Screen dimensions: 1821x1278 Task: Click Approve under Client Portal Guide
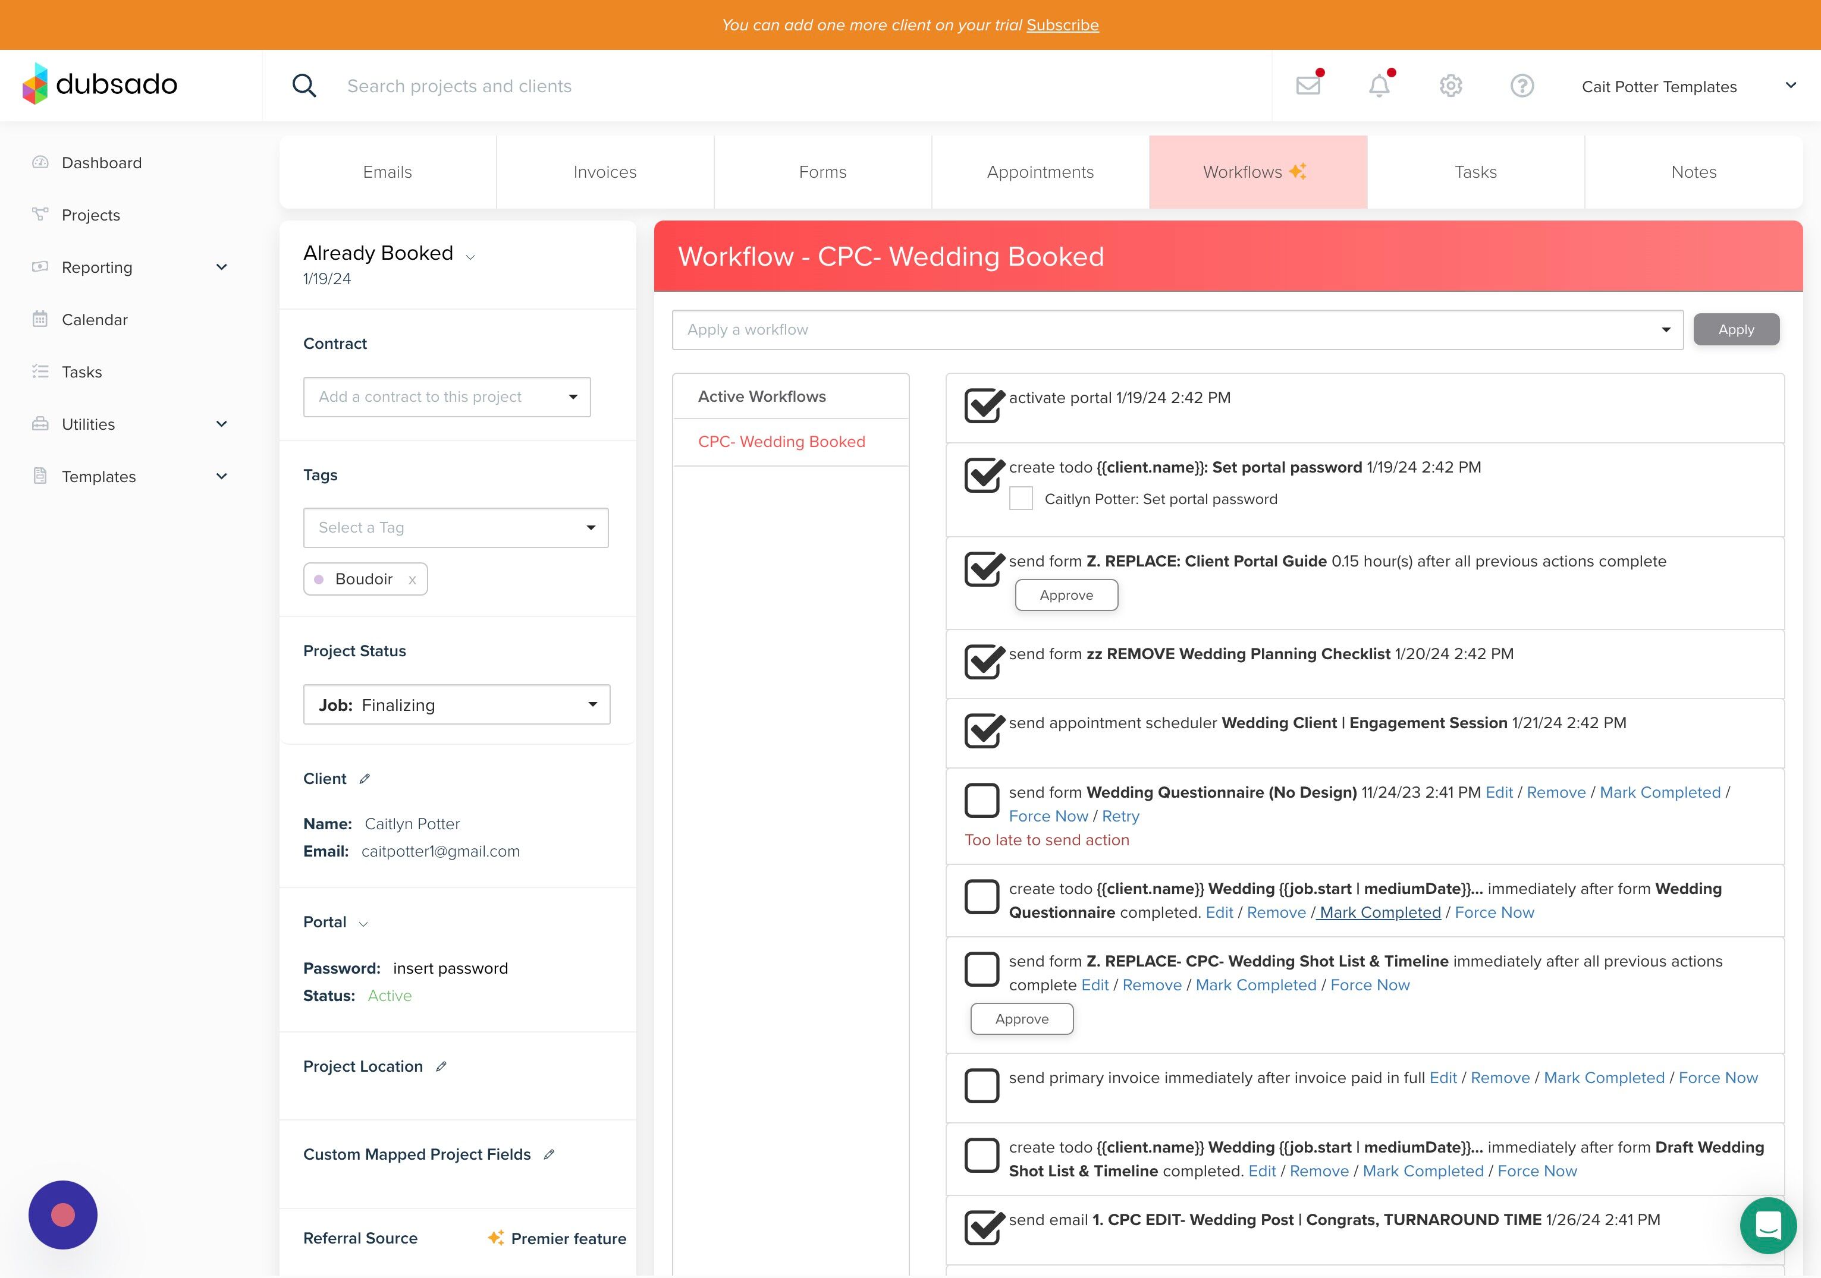[1066, 596]
